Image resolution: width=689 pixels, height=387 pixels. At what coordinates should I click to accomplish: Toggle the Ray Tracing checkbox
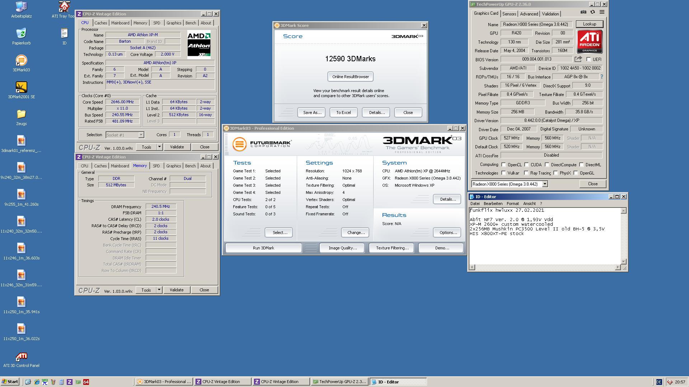pyautogui.click(x=526, y=173)
